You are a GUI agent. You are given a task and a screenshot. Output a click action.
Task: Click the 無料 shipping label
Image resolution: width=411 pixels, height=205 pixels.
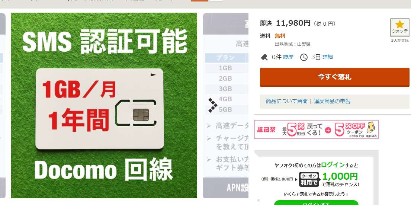click(x=280, y=36)
